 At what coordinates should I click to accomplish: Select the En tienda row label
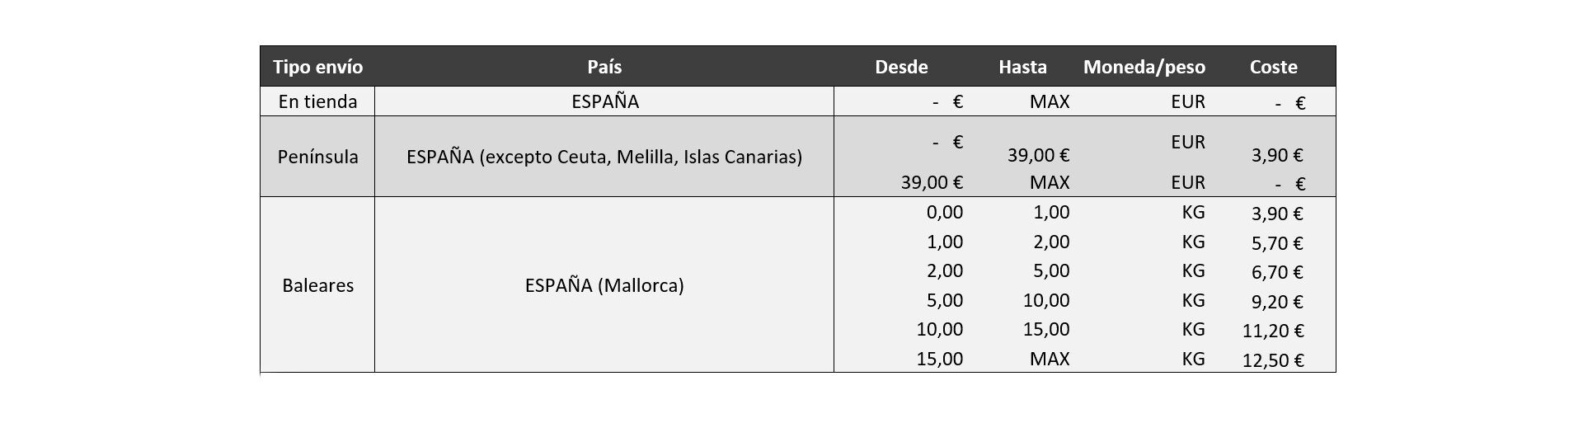tap(317, 101)
